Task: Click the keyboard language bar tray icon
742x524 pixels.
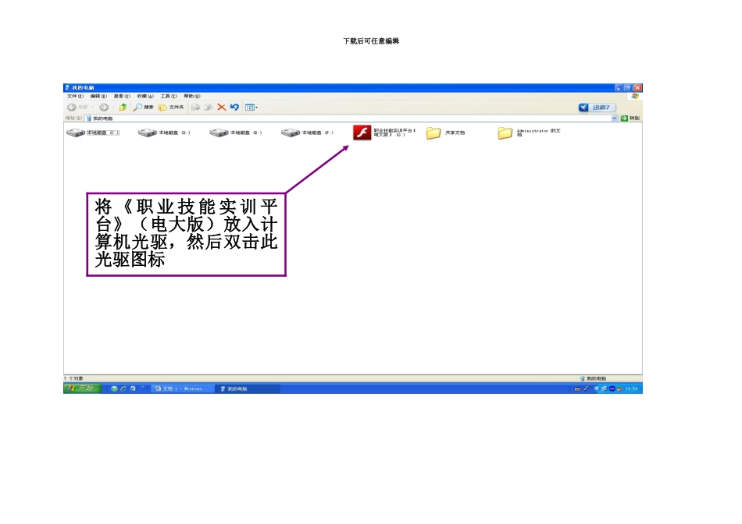Action: [577, 389]
